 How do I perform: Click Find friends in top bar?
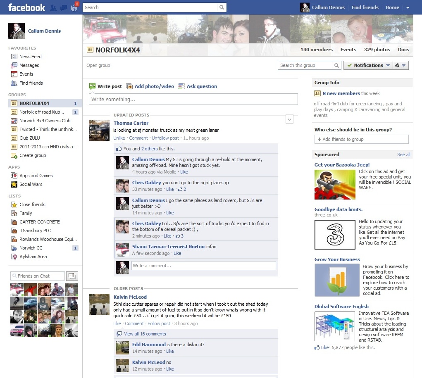point(365,7)
